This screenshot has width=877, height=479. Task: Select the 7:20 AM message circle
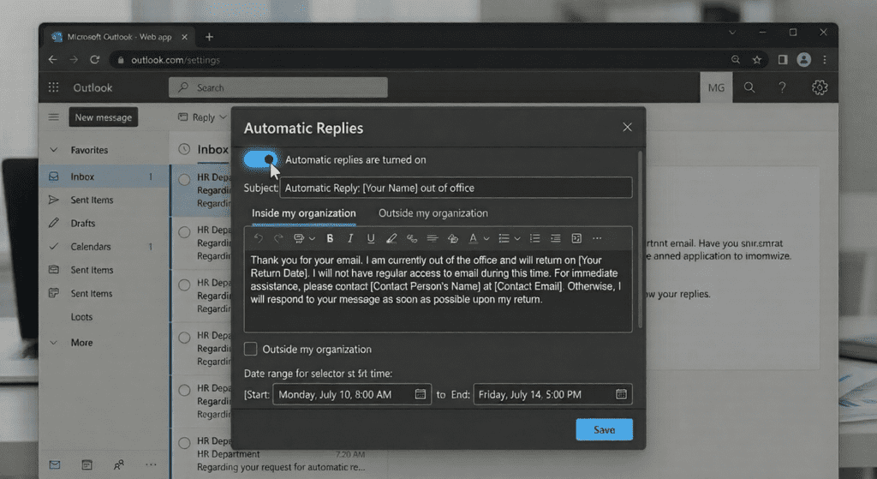tap(184, 443)
